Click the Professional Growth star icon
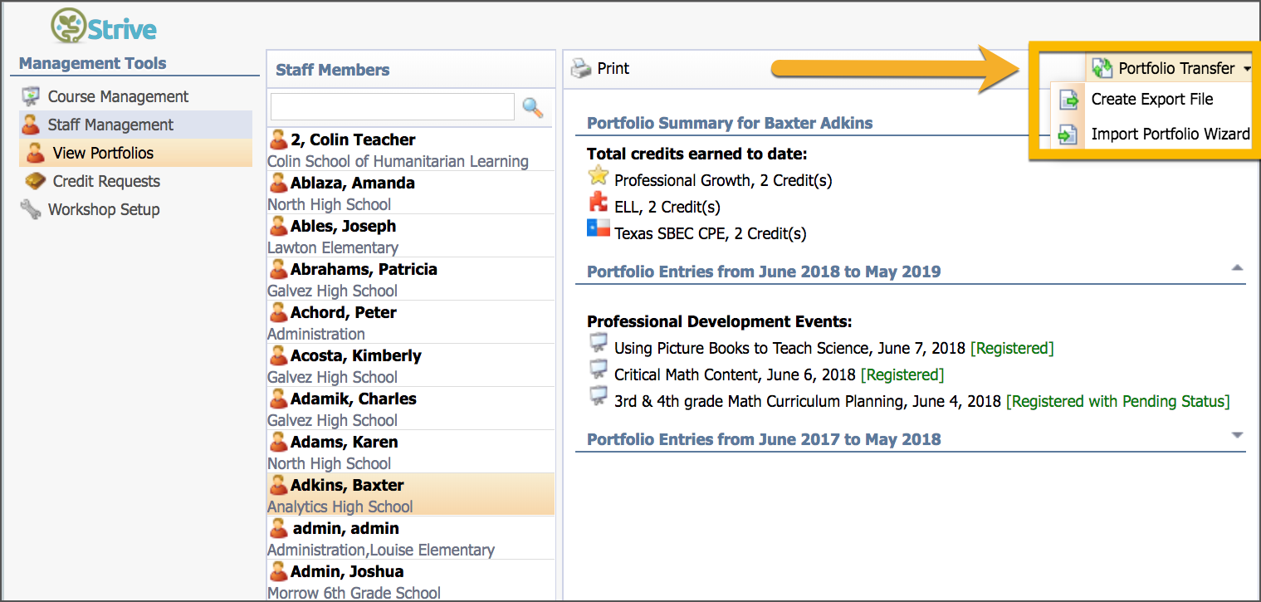The width and height of the screenshot is (1261, 602). pos(598,176)
